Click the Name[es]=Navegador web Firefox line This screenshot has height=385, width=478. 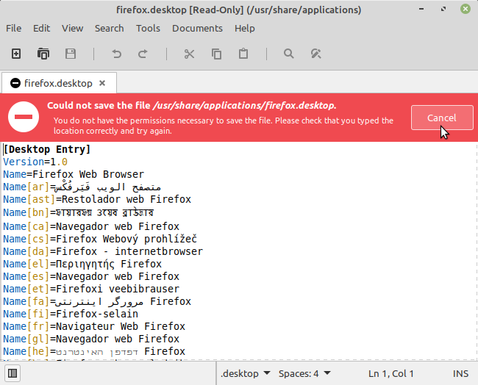(x=91, y=276)
